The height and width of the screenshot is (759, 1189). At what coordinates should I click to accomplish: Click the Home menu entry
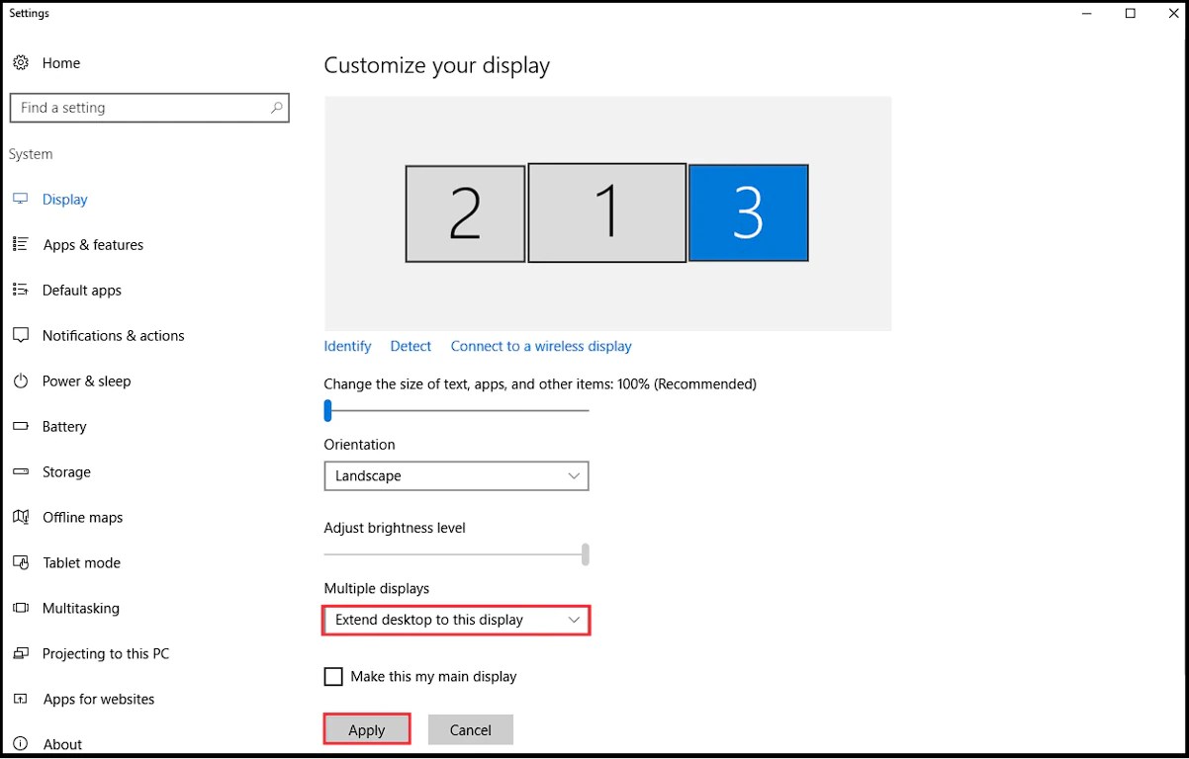(x=61, y=62)
